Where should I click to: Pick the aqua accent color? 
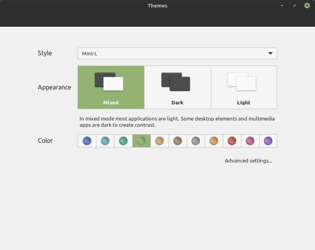pyautogui.click(x=105, y=141)
